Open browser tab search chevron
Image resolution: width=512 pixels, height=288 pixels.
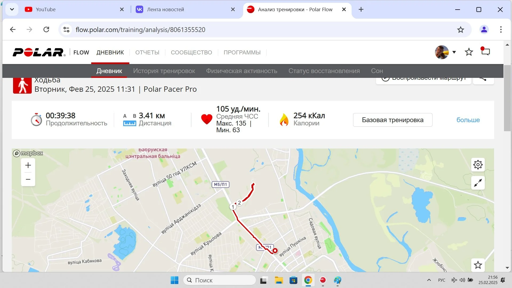12,9
